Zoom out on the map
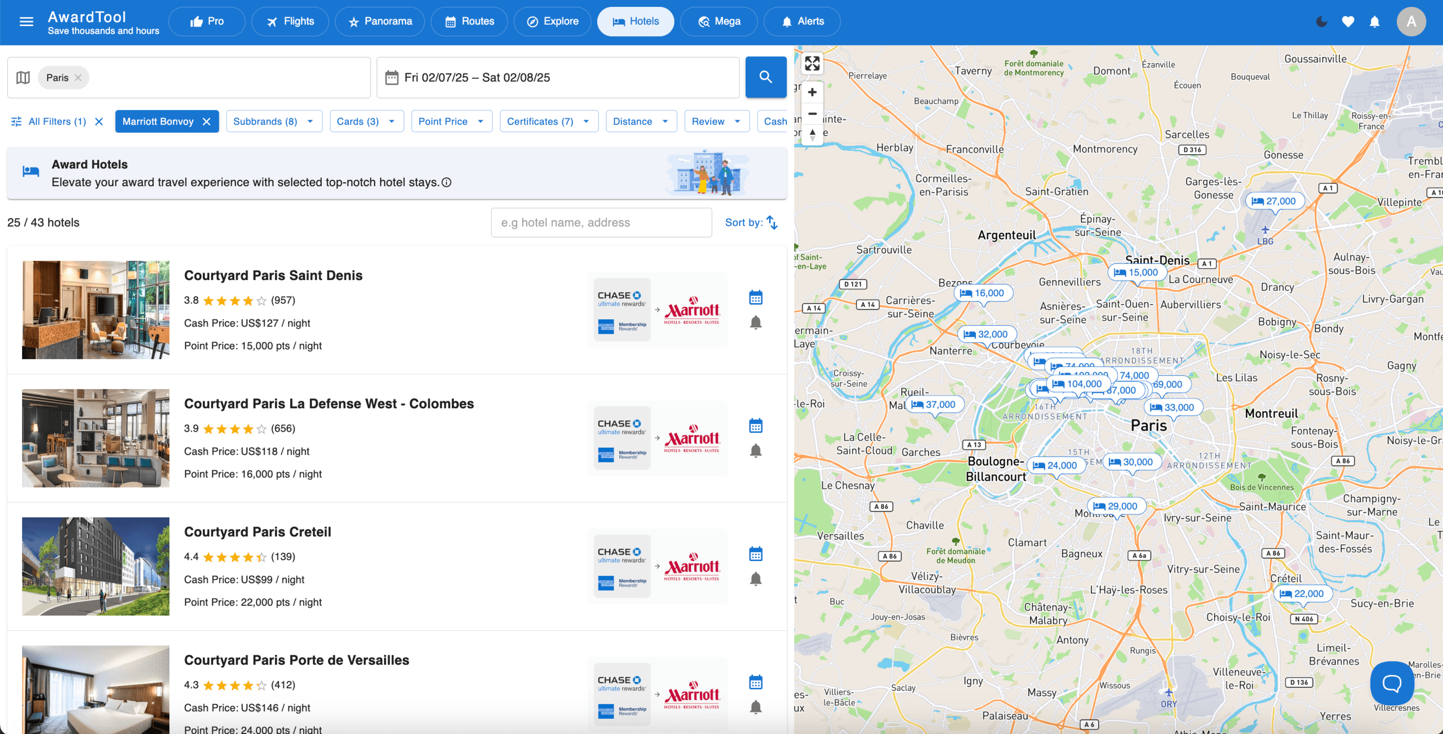 (812, 114)
